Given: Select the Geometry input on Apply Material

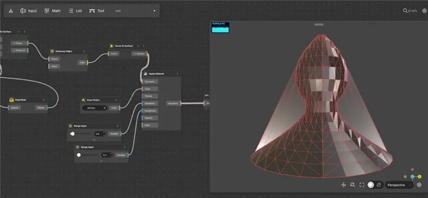Looking at the screenshot, I should [x=150, y=82].
